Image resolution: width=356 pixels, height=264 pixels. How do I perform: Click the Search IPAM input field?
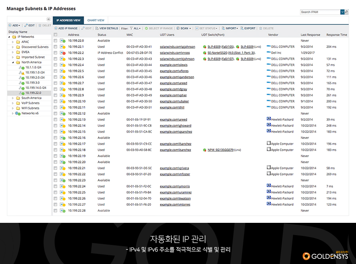coord(320,12)
